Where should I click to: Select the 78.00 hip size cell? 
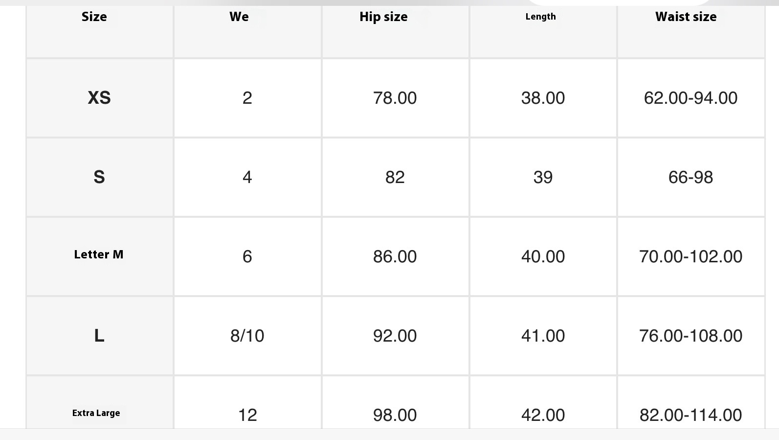click(395, 98)
